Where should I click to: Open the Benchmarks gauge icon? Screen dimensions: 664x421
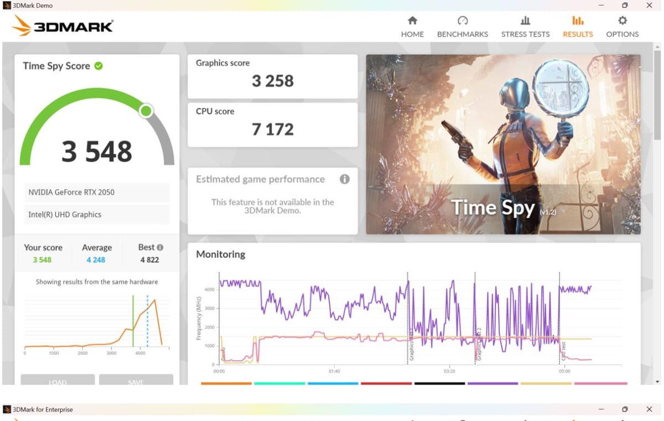coord(463,20)
